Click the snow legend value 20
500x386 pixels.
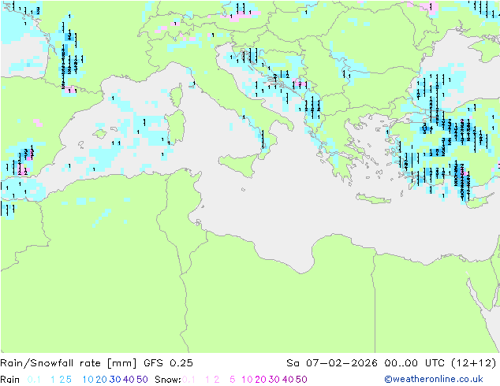point(260,380)
